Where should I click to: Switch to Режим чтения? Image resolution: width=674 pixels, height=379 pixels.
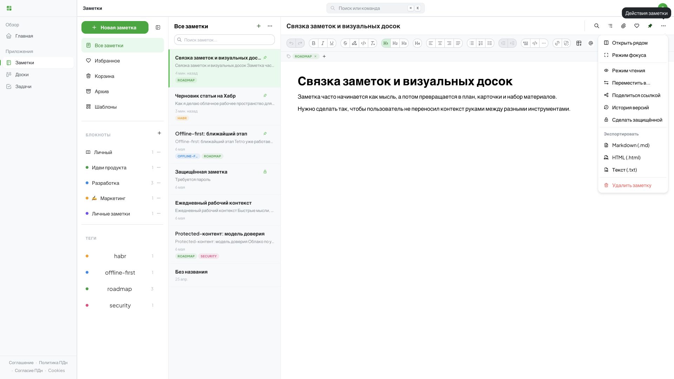click(633, 71)
